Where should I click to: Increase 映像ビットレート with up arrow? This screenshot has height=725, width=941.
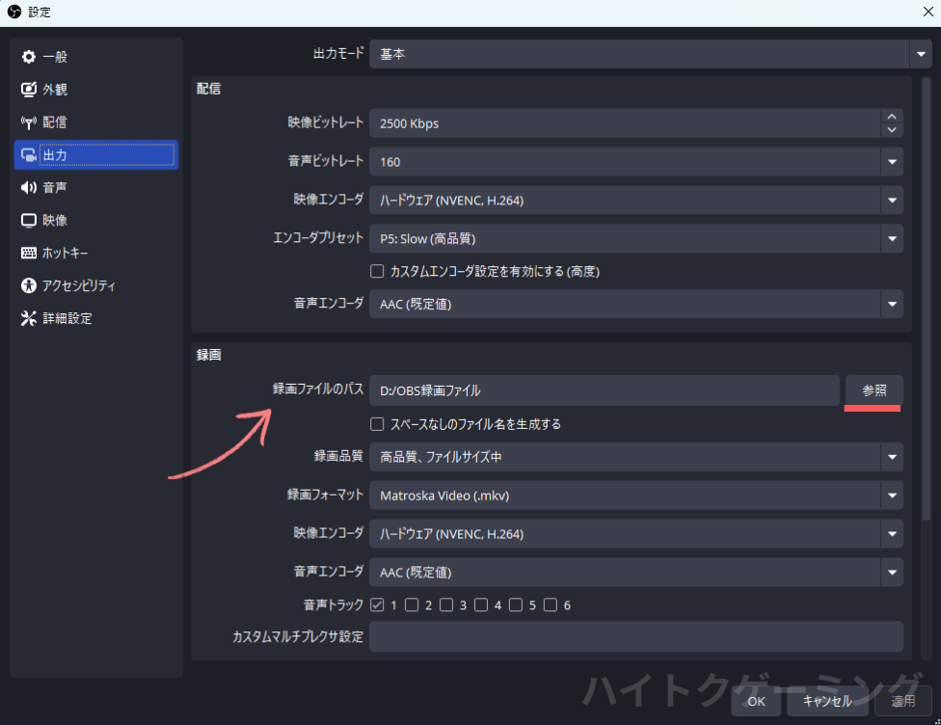(x=892, y=117)
